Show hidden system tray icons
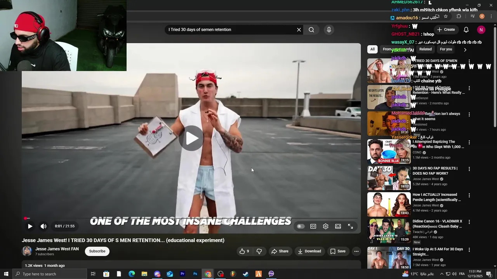497x279 pixels. 441,274
